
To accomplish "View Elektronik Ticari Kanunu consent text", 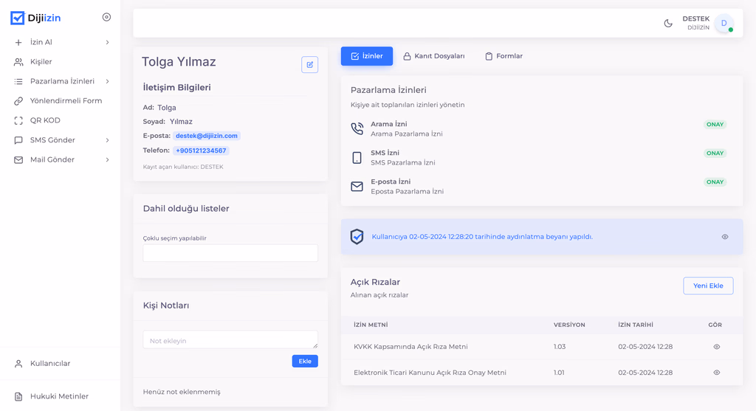I will pyautogui.click(x=716, y=373).
